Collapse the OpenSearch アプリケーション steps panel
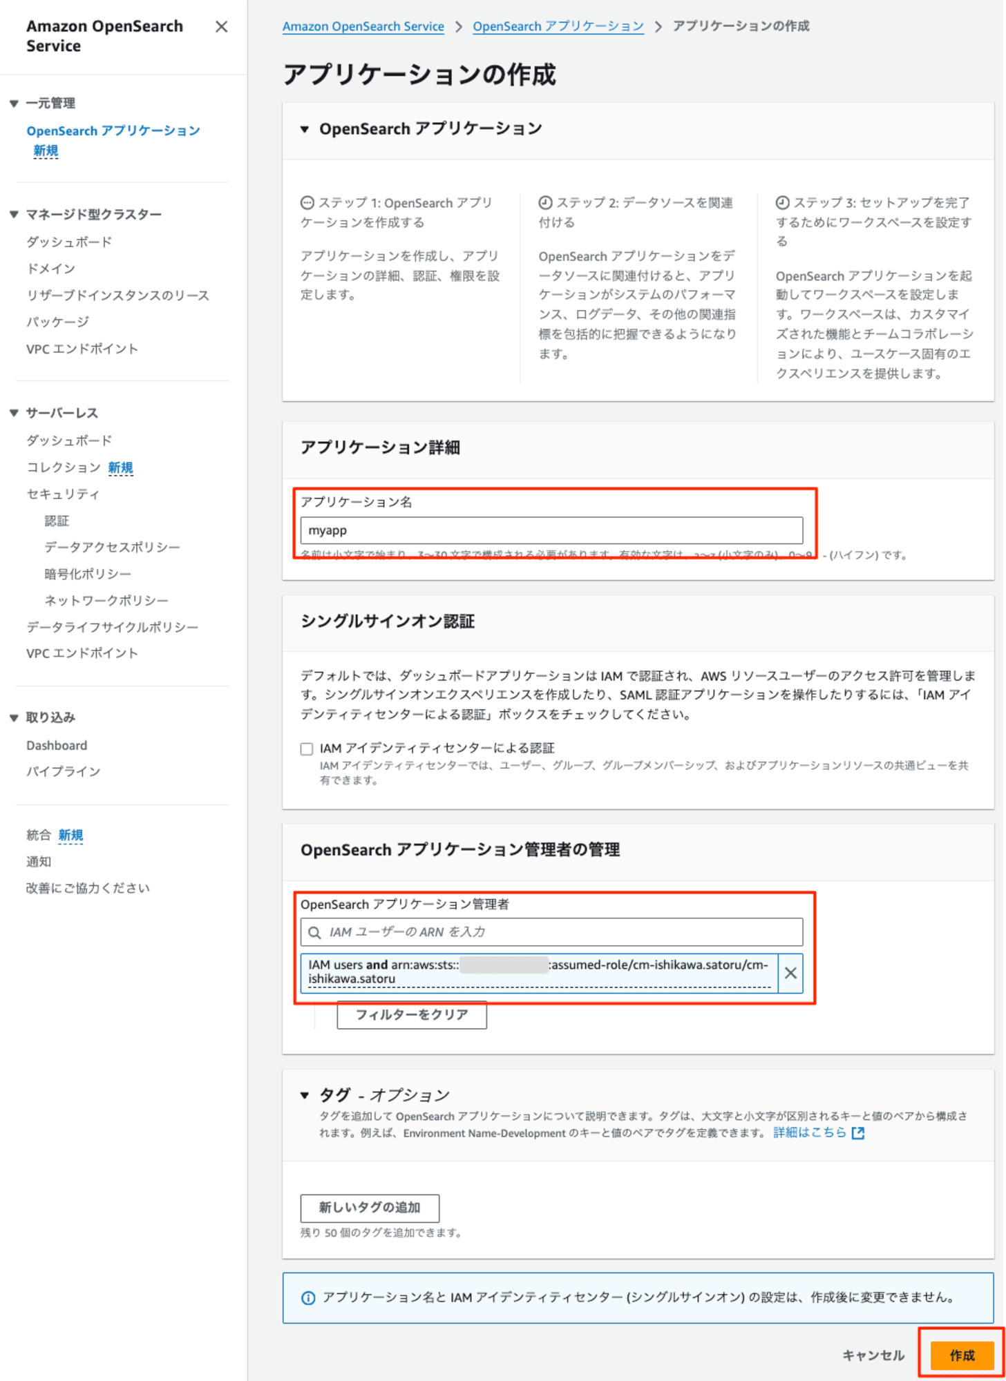Viewport: 1006px width, 1381px height. (x=305, y=129)
